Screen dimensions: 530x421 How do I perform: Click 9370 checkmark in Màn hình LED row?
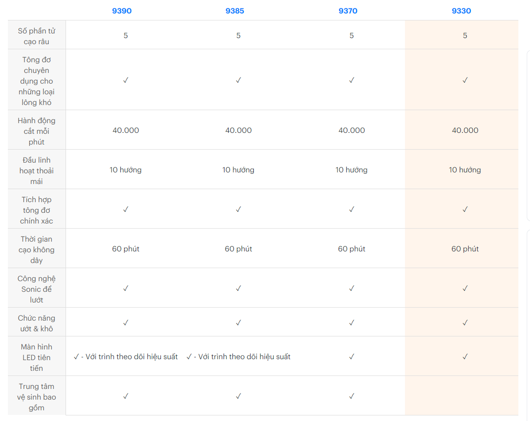tap(351, 356)
